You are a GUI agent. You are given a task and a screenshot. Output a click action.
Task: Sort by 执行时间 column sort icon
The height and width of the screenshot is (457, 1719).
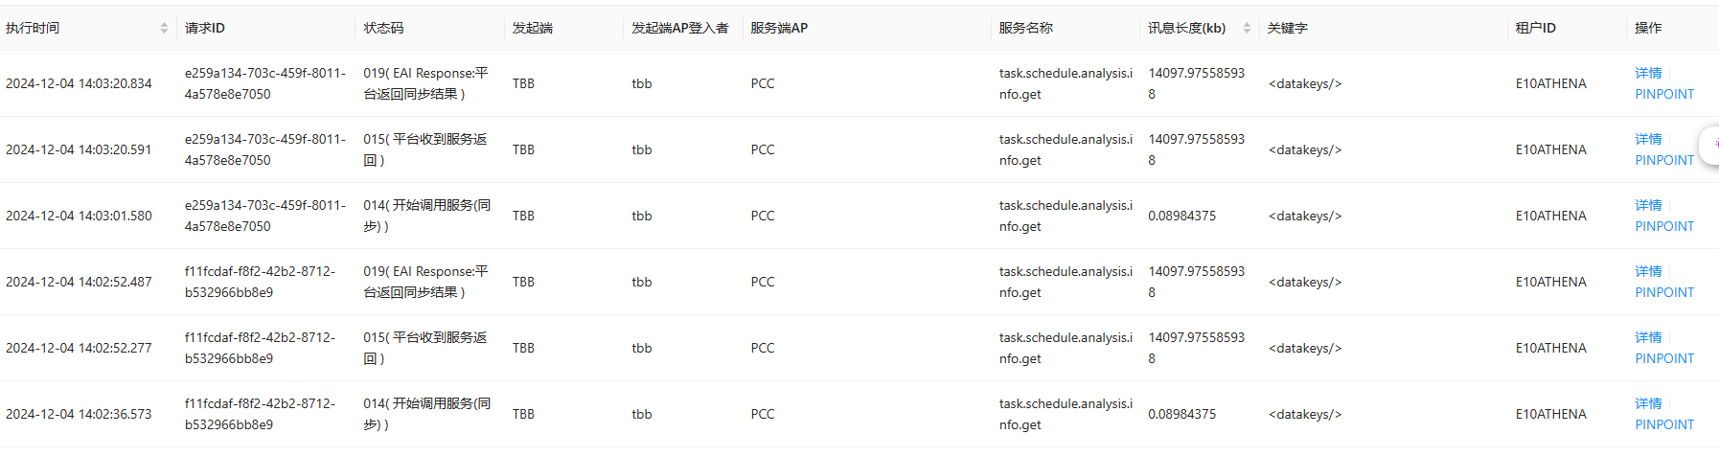(x=165, y=28)
